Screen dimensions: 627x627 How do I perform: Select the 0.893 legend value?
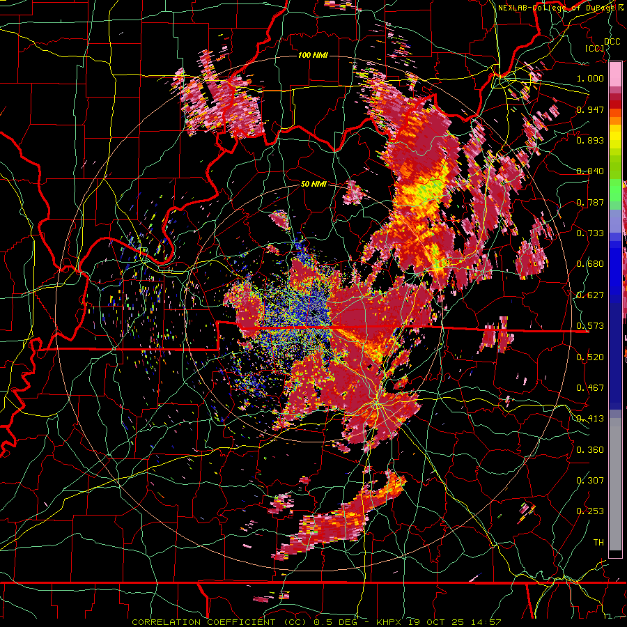(590, 140)
